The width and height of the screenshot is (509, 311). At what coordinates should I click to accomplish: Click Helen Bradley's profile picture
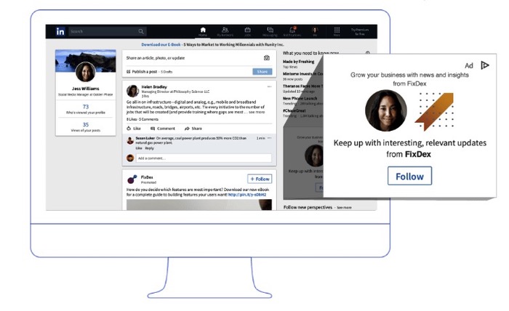tap(132, 91)
